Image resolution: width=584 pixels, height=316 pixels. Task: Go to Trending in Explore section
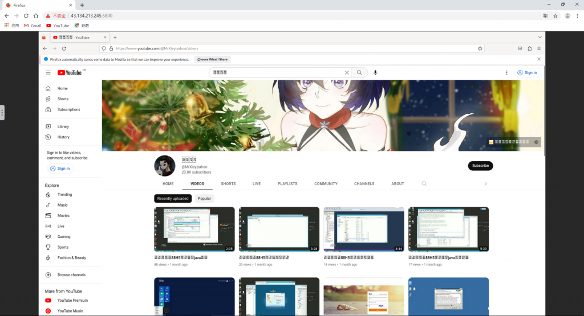(64, 195)
